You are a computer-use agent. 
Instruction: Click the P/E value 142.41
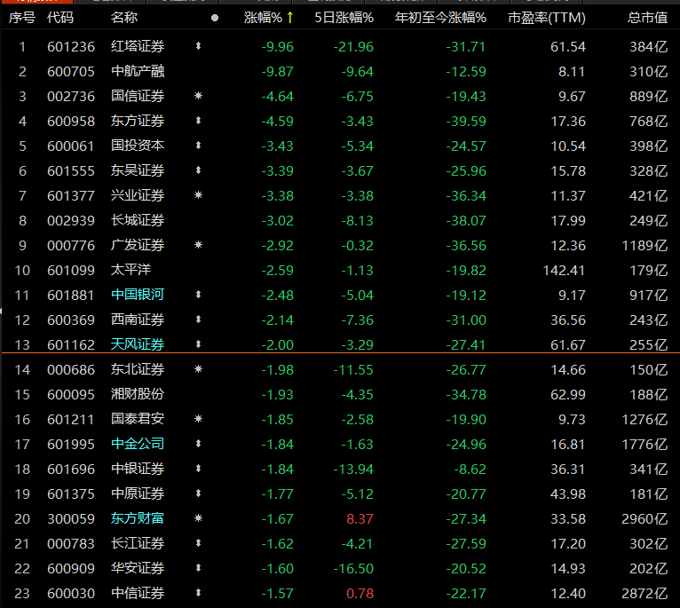coord(565,271)
